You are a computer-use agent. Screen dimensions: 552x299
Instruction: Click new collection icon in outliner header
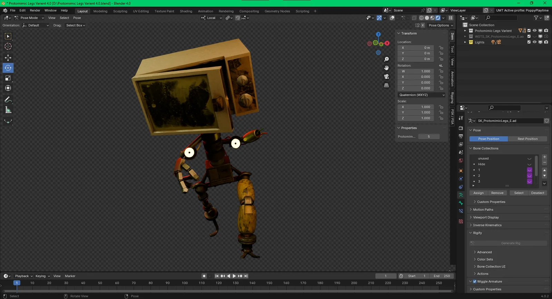(x=547, y=18)
